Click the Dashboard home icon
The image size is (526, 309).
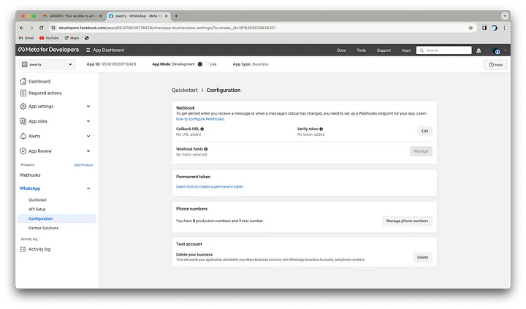[23, 81]
